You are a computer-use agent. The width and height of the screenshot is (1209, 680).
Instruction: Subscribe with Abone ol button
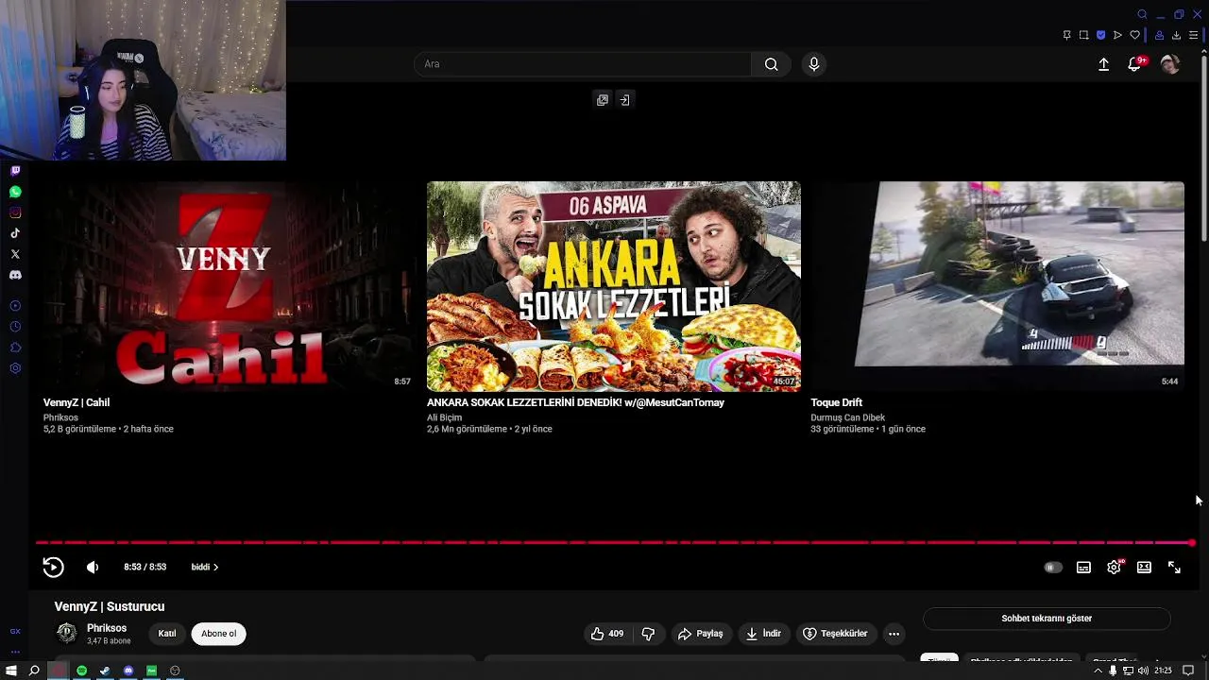click(x=218, y=634)
